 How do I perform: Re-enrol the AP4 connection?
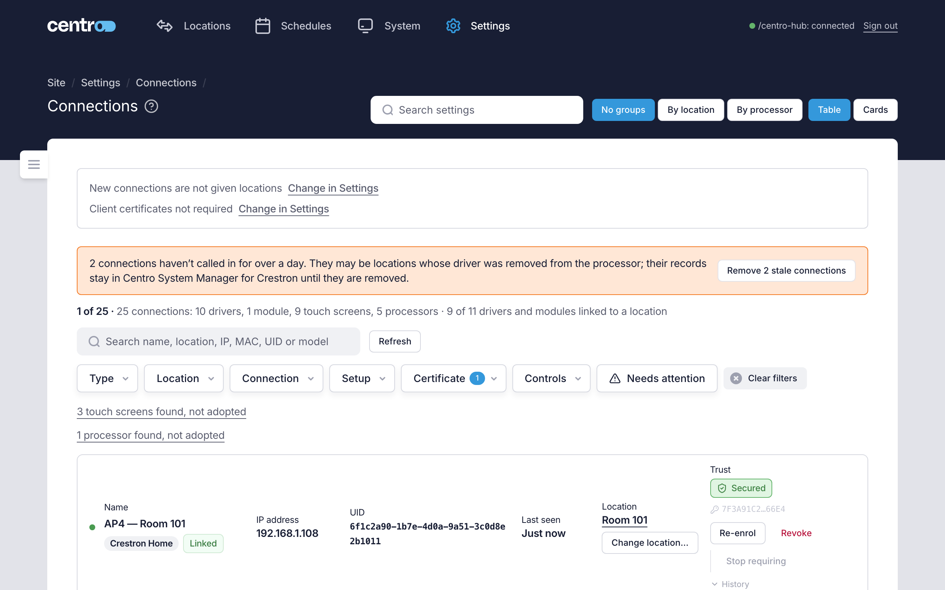click(x=737, y=533)
